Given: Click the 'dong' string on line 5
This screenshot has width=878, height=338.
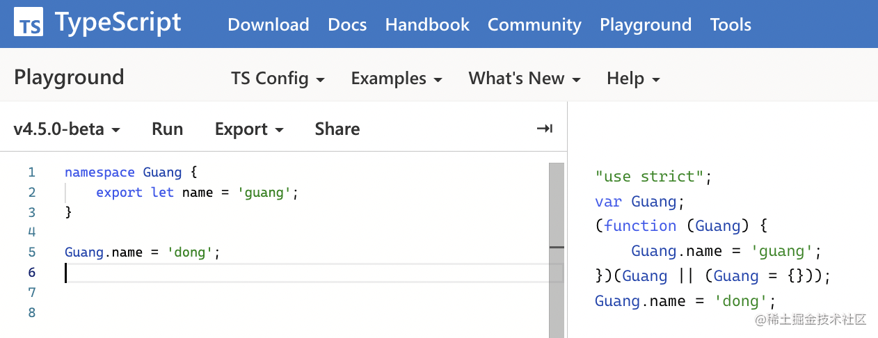Looking at the screenshot, I should (190, 252).
